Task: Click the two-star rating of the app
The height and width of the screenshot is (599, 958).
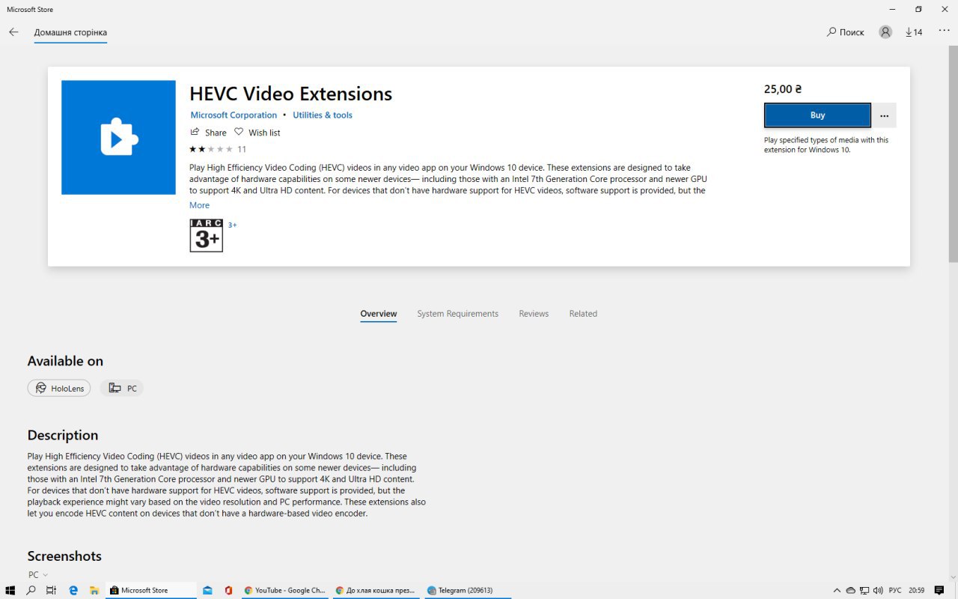Action: click(x=211, y=149)
